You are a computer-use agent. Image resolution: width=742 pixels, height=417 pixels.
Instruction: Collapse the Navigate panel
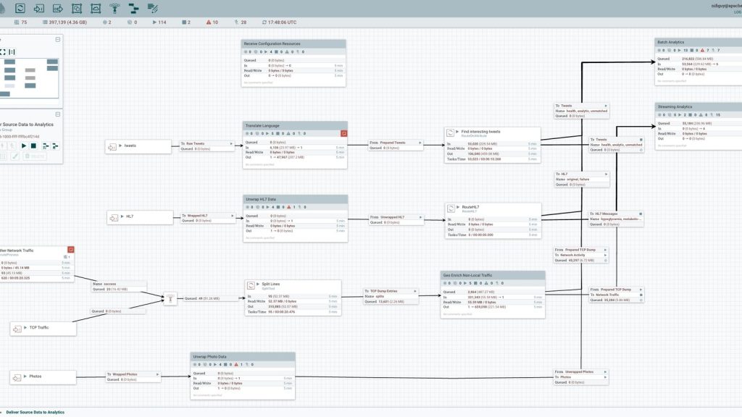tap(58, 40)
